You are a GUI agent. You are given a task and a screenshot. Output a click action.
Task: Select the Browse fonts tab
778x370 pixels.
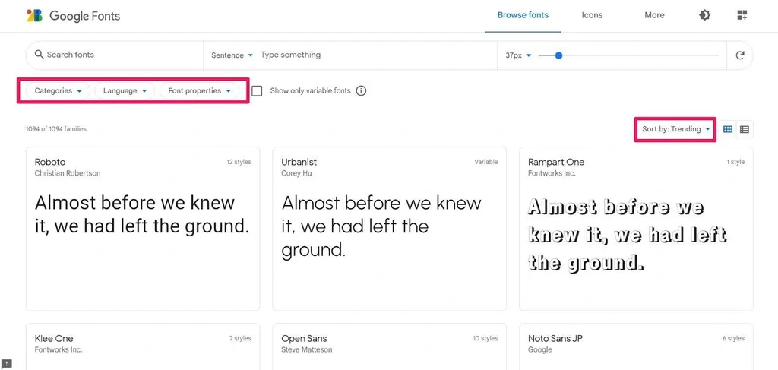(x=523, y=15)
